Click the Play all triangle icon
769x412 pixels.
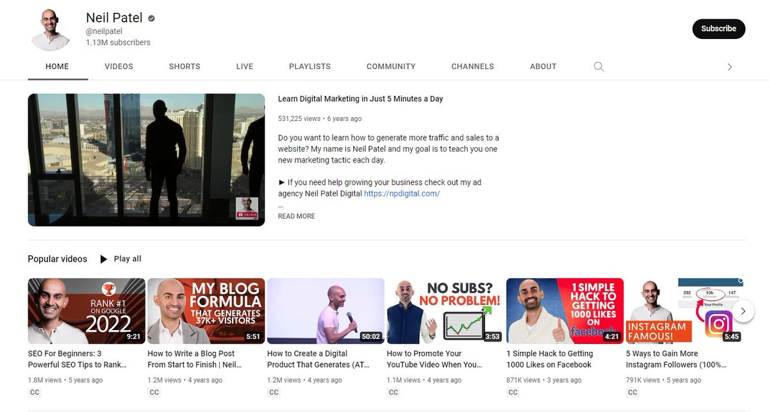coord(104,259)
